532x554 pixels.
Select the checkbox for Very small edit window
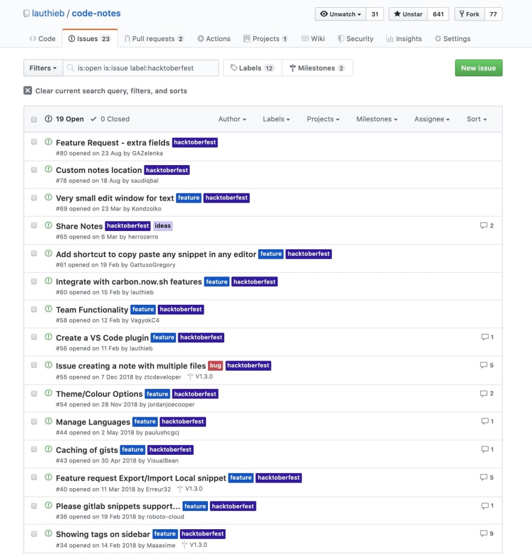coord(34,198)
